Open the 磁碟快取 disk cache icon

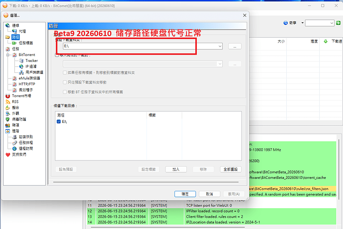[14, 137]
